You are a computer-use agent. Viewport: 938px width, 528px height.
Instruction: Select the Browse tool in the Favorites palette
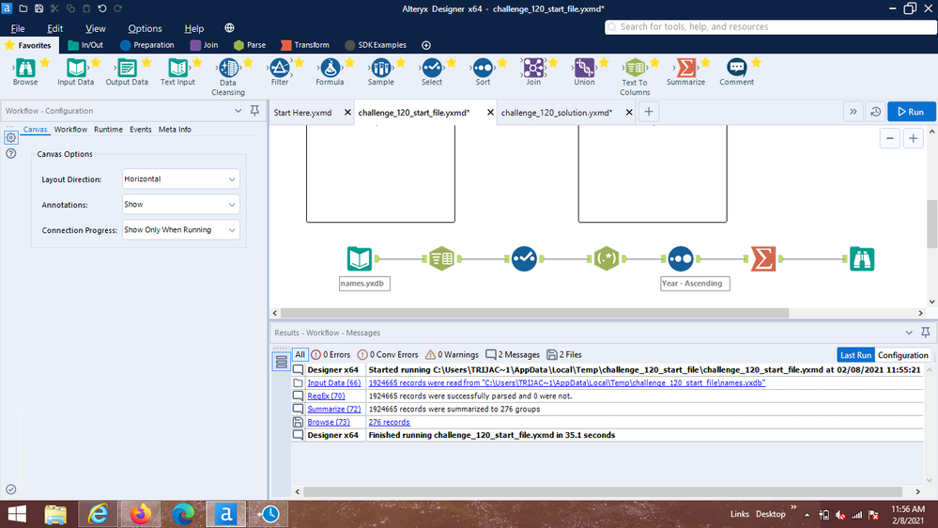pos(25,68)
